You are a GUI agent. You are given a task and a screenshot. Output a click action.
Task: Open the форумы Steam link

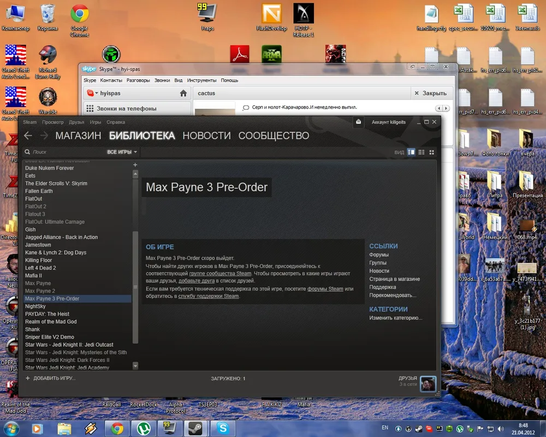click(325, 289)
